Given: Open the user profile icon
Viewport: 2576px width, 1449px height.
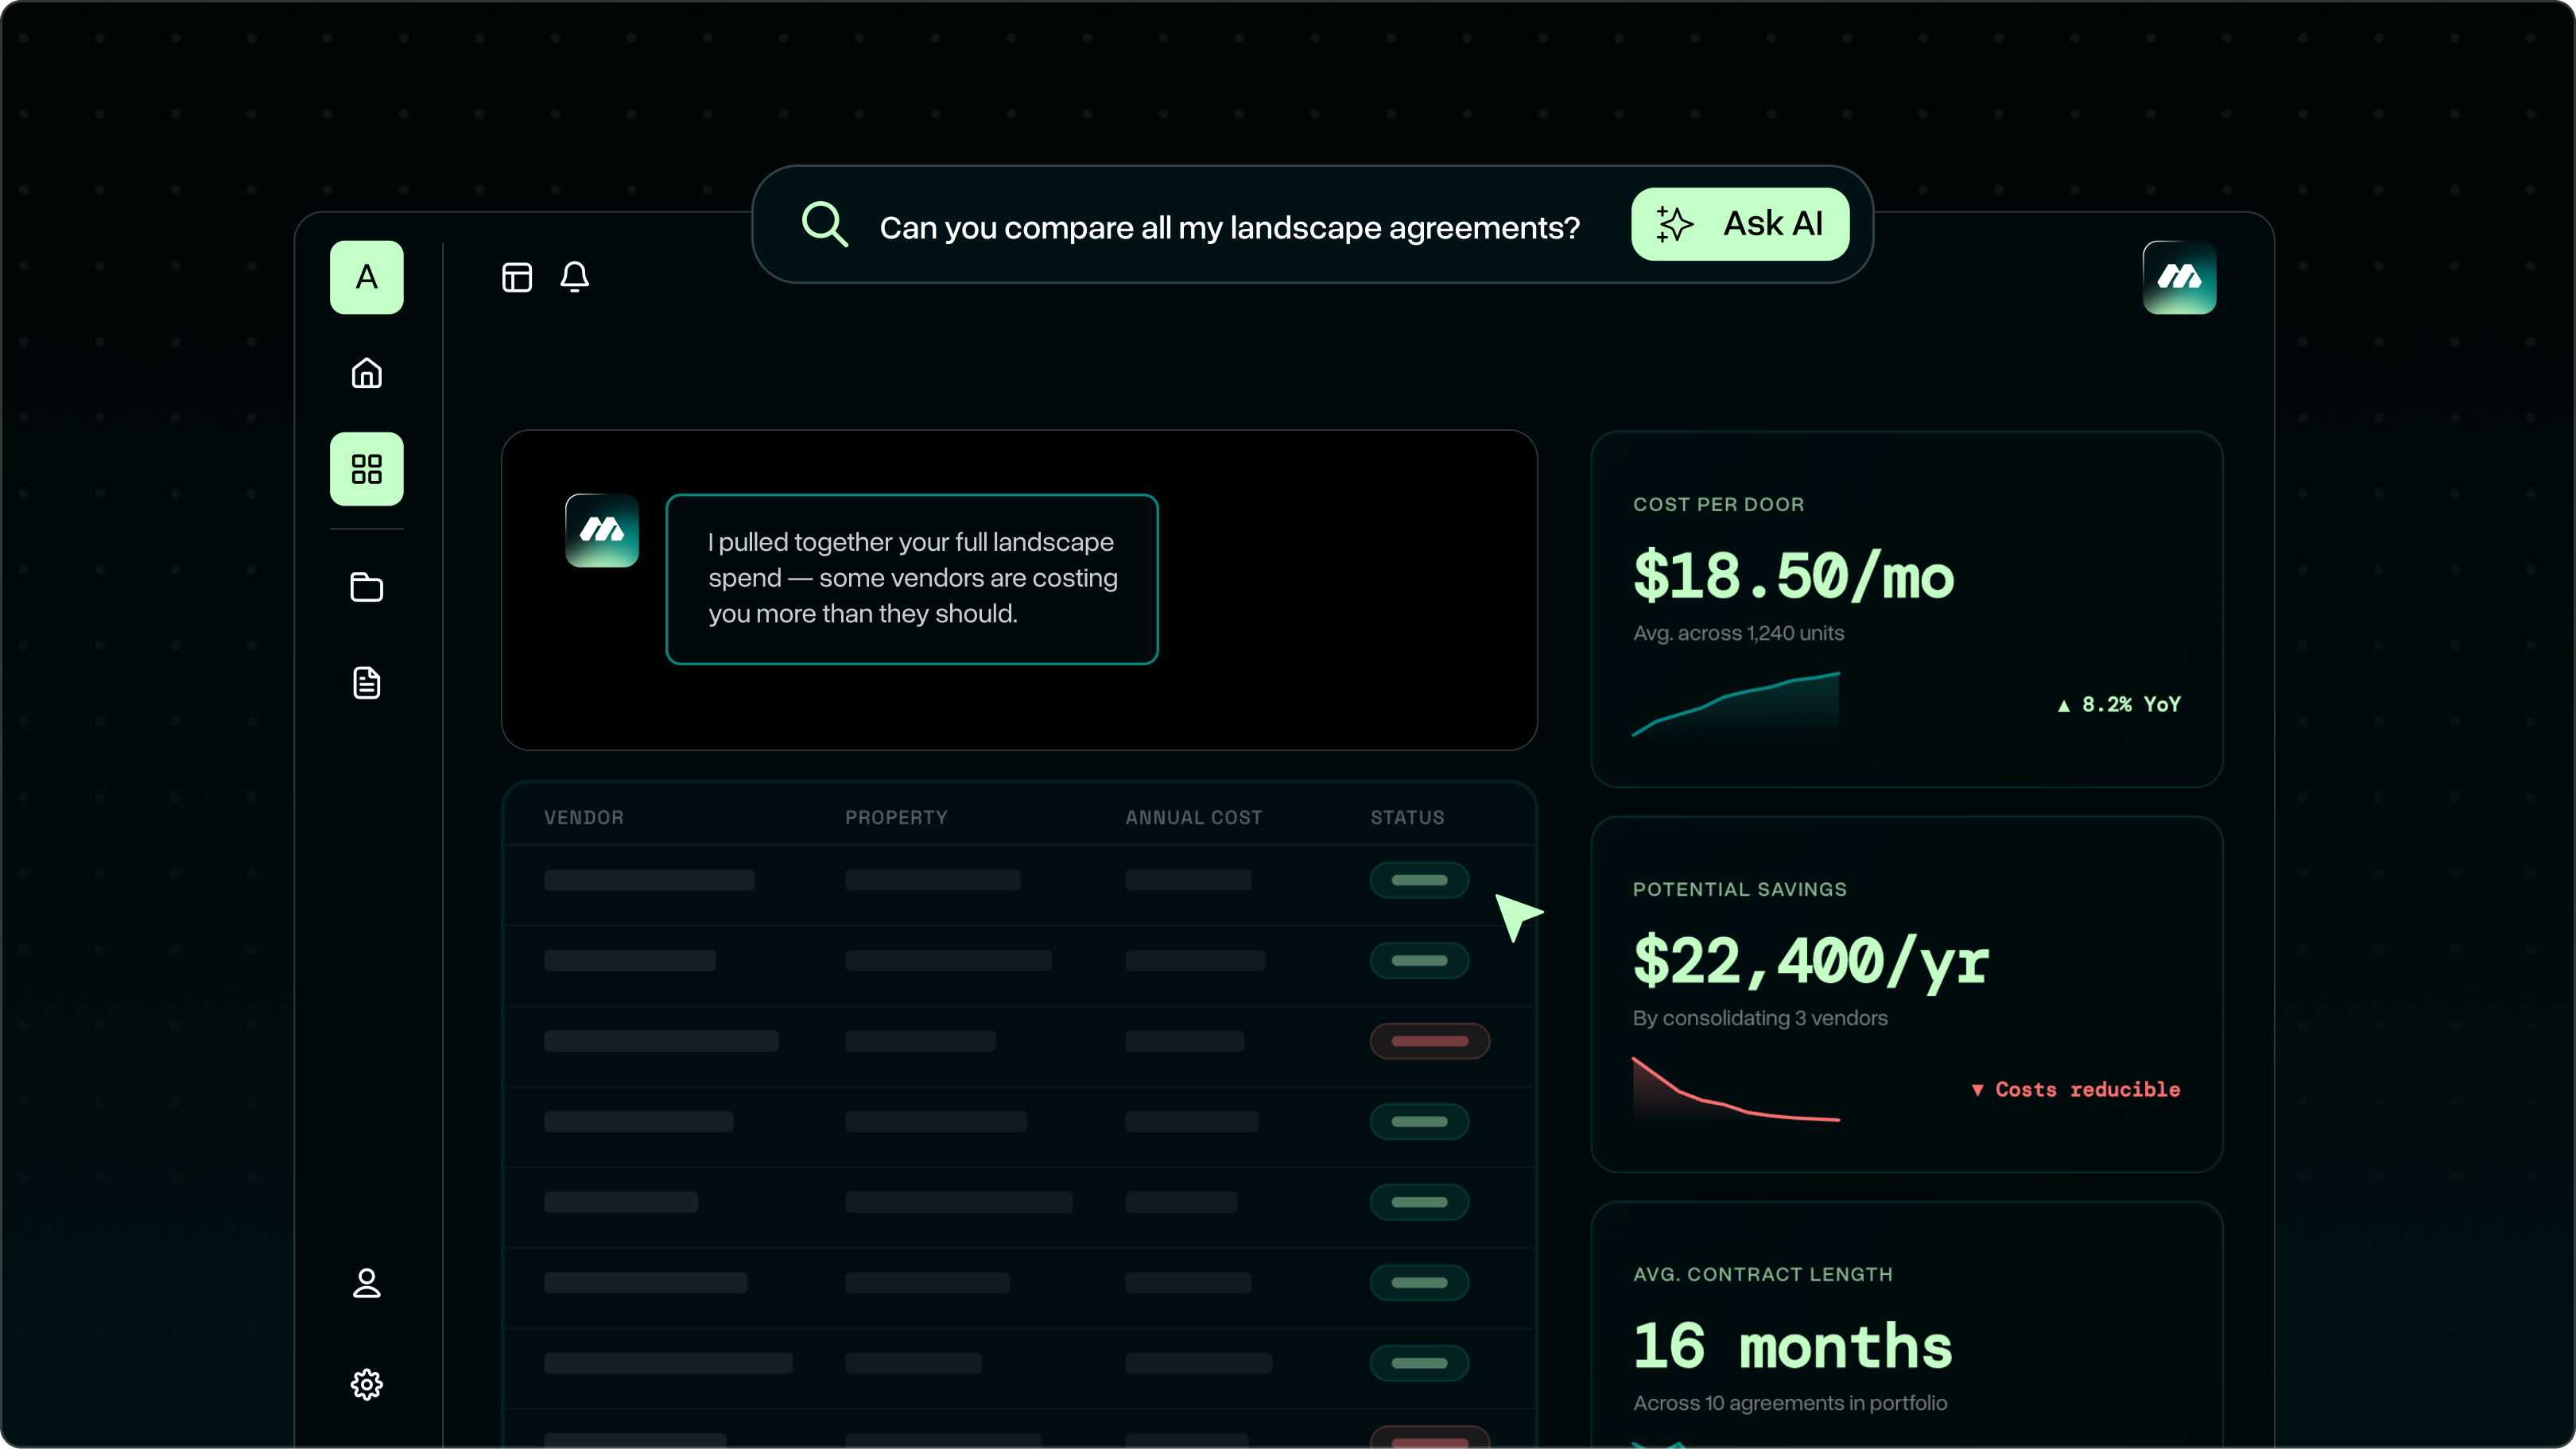Looking at the screenshot, I should point(367,1283).
